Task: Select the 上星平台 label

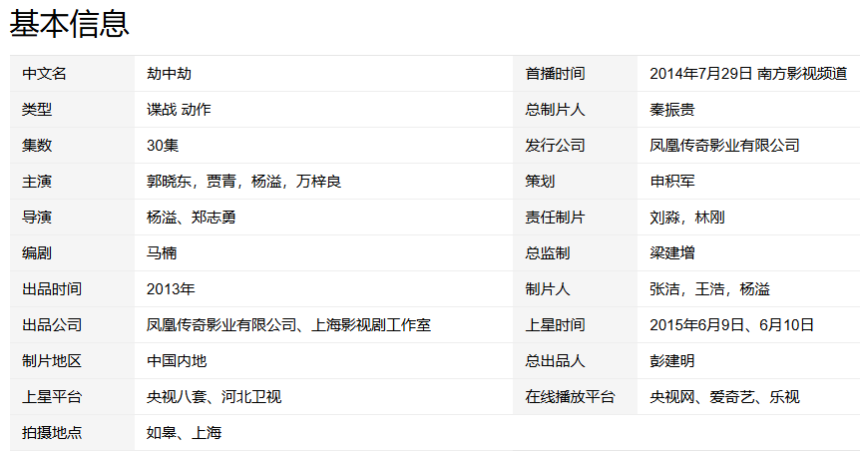Action: click(x=52, y=397)
